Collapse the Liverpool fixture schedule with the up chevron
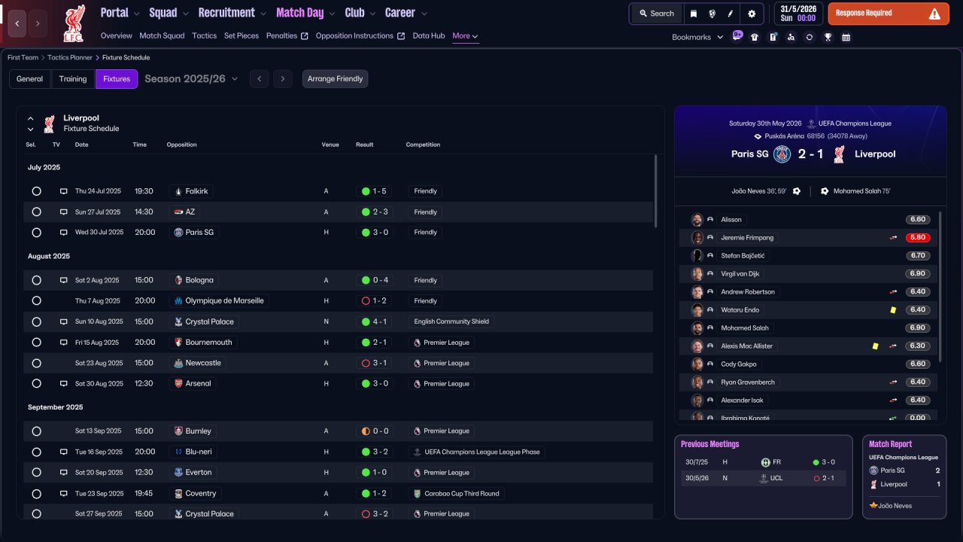 pyautogui.click(x=31, y=118)
